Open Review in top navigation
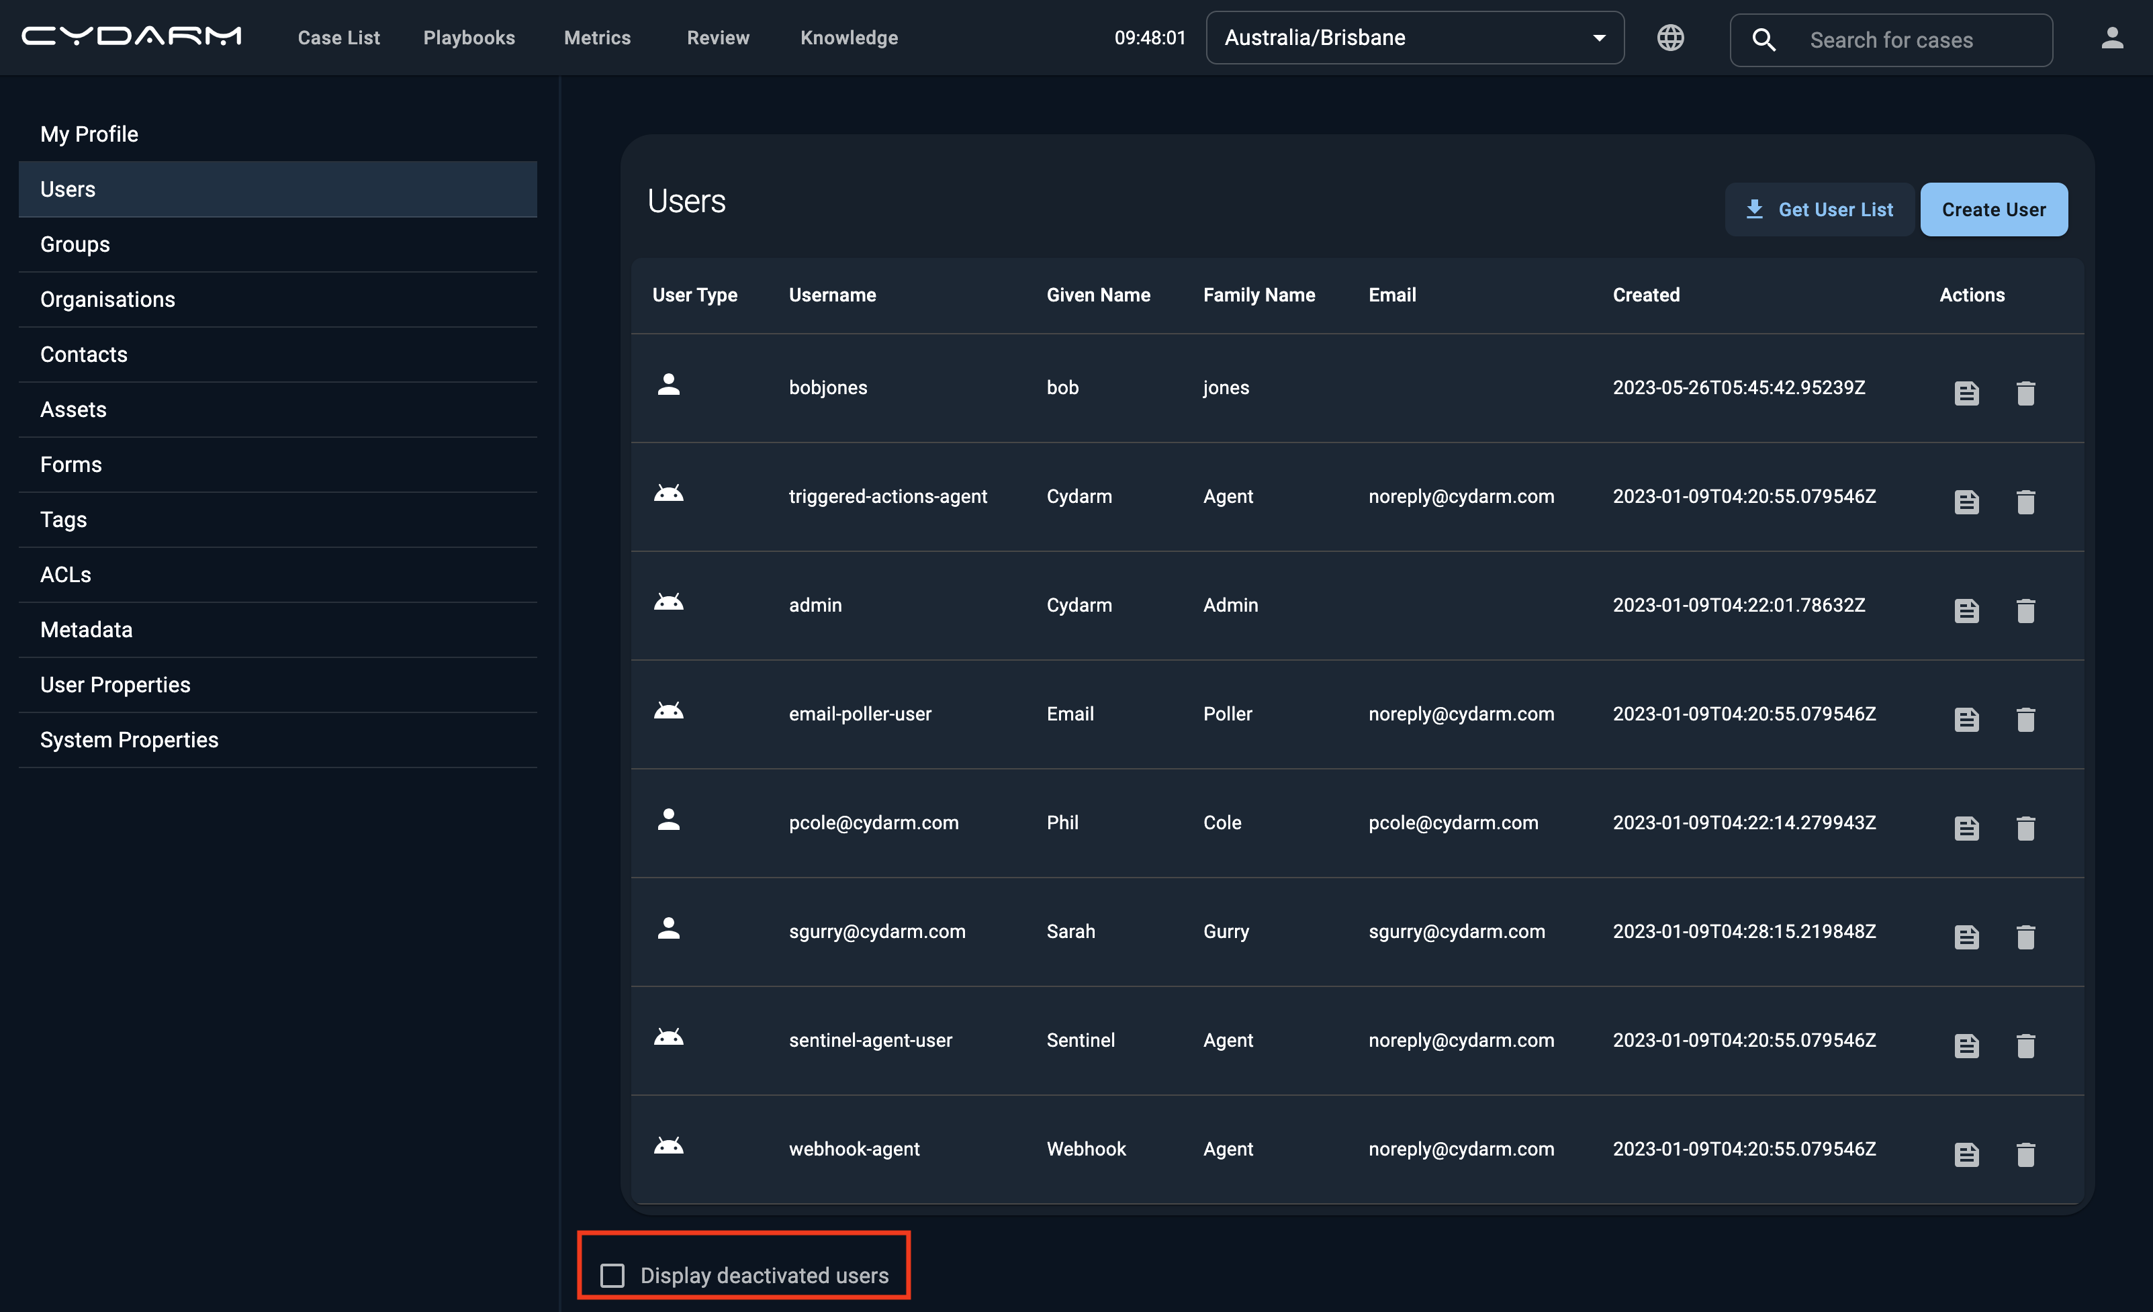This screenshot has width=2153, height=1312. (x=719, y=38)
